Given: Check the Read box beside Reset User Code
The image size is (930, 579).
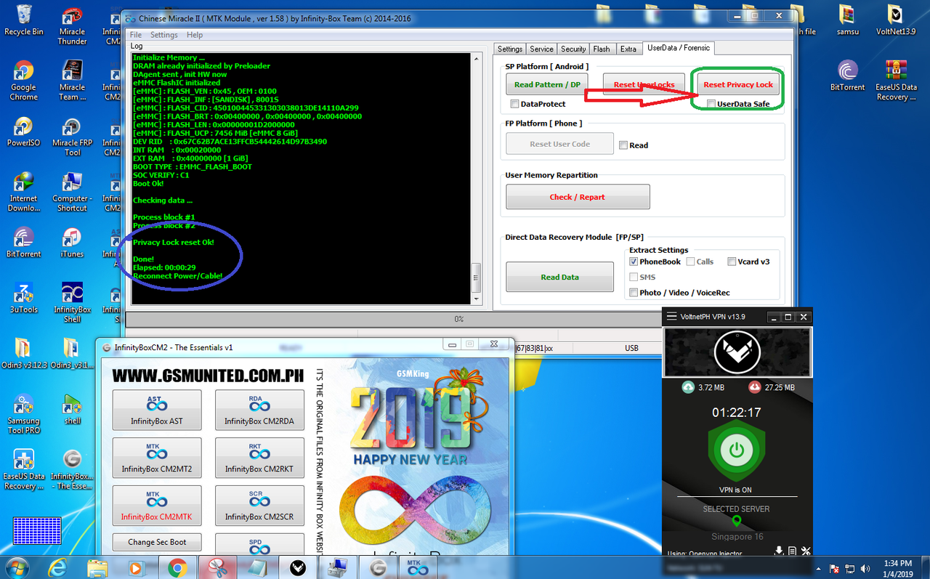Looking at the screenshot, I should click(x=623, y=145).
